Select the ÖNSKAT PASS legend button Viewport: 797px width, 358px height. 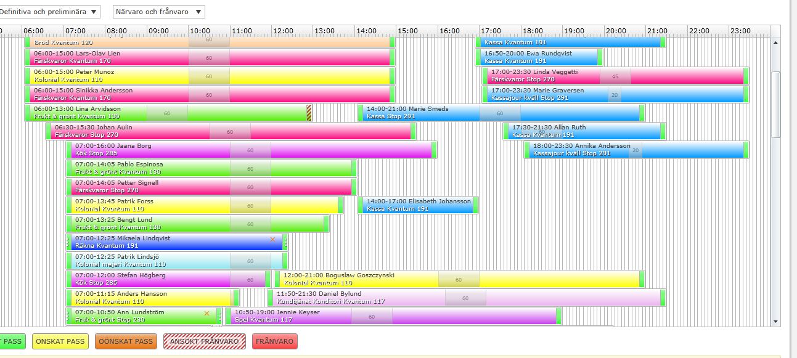[x=60, y=341]
